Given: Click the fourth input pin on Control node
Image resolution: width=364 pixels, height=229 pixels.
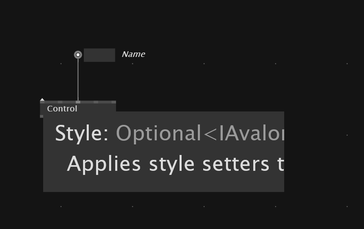Looking at the screenshot, I should 96,102.
